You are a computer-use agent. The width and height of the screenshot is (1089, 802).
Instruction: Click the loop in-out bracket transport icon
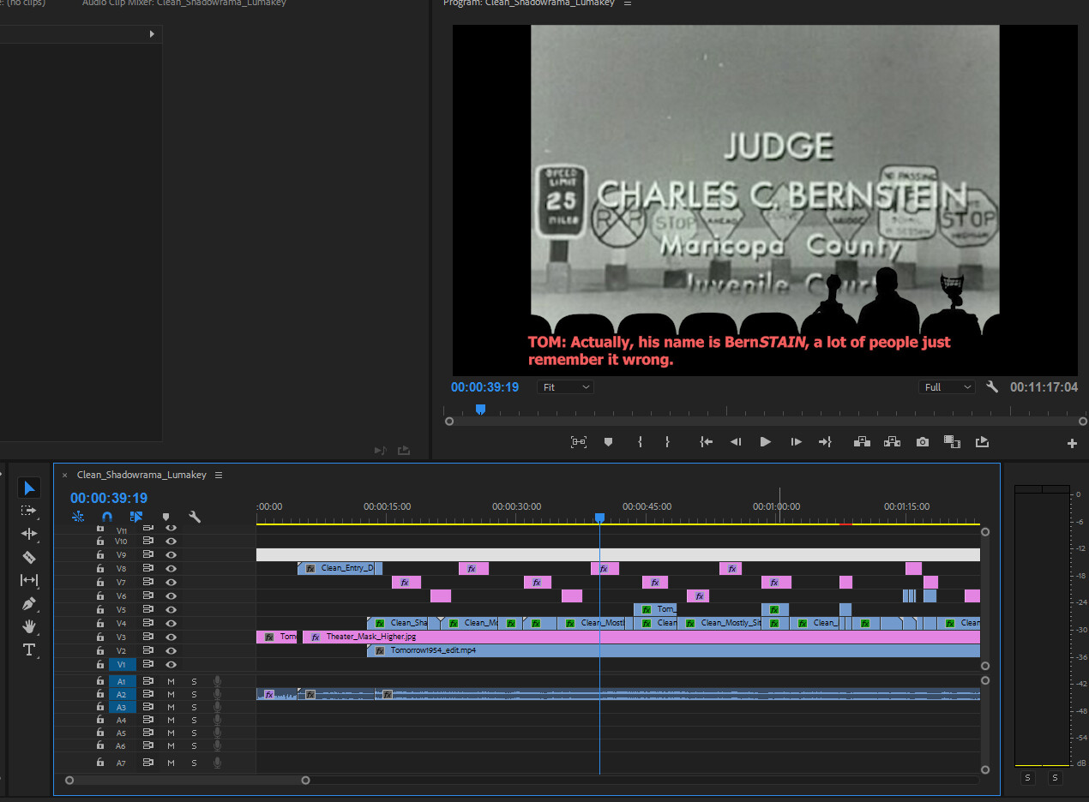579,442
